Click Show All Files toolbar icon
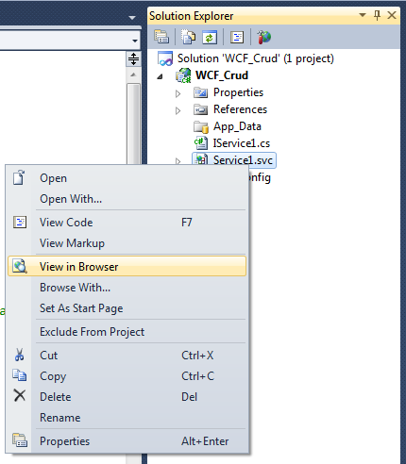The image size is (406, 464). [188, 37]
